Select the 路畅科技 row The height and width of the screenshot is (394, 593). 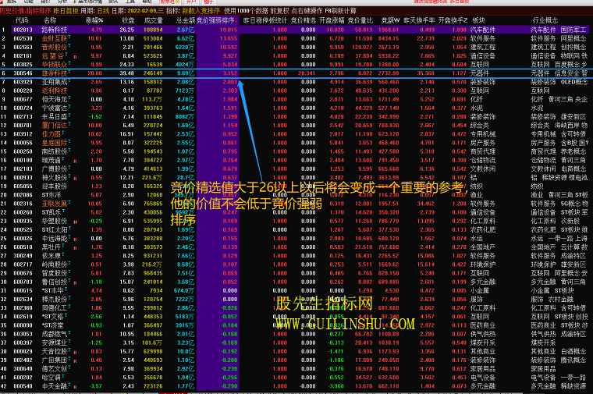(x=296, y=30)
